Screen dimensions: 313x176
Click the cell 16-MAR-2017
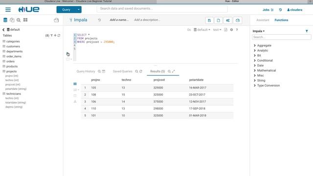pos(198,88)
